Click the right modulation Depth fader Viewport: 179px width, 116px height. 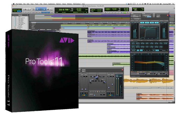click(x=112, y=84)
